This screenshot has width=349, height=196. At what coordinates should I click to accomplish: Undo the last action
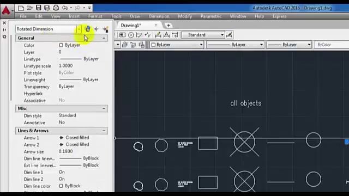click(x=65, y=8)
